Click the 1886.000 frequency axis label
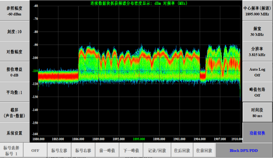 [x=78, y=139]
